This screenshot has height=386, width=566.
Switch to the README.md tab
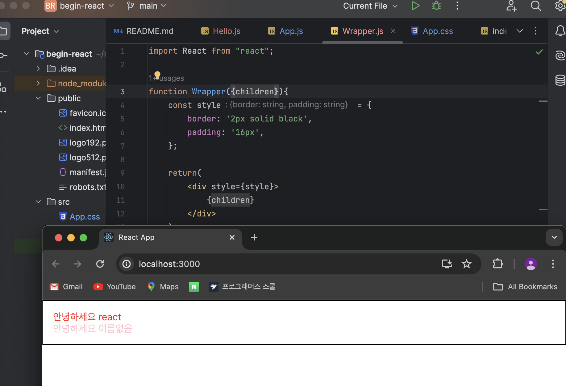tap(144, 31)
